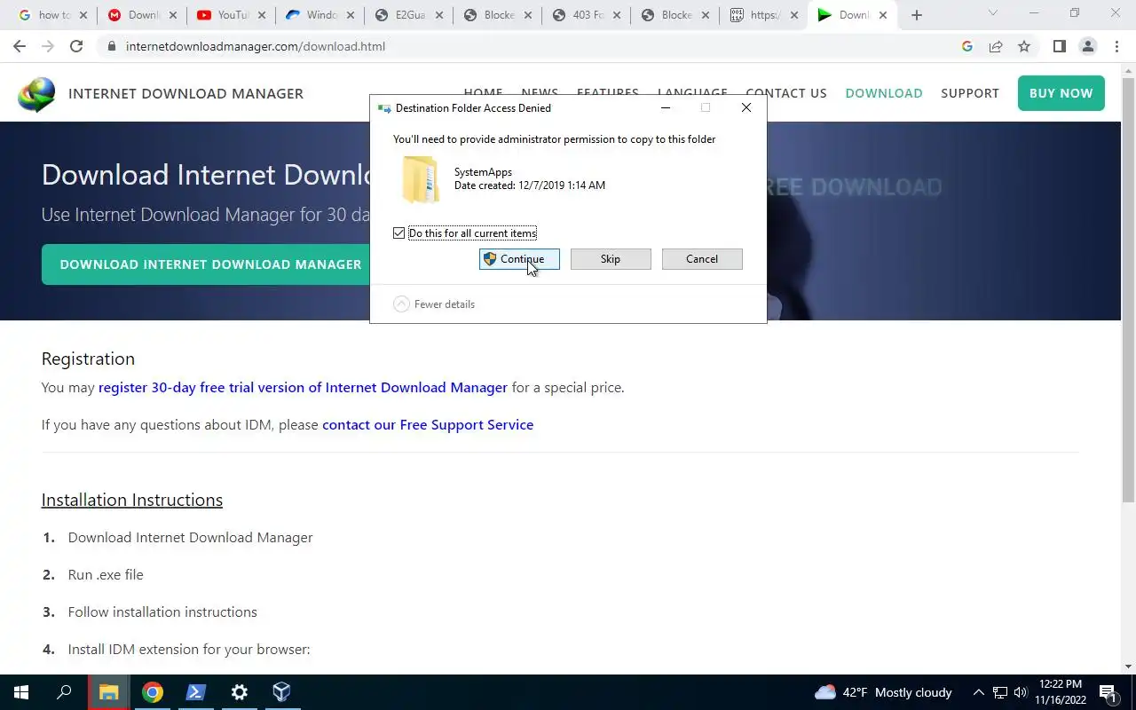Close the Access Denied dialog window
Viewport: 1136px width, 710px height.
[x=746, y=107]
